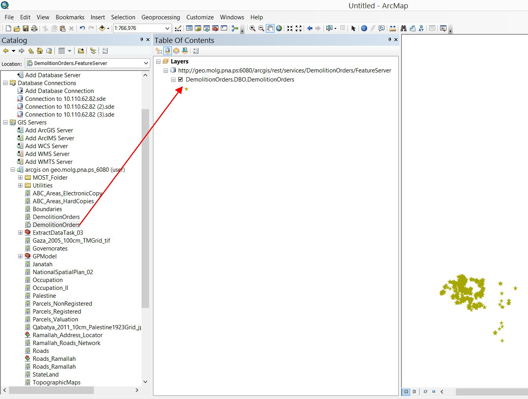Toggle Catalog contents panel view
This screenshot has height=399, width=528.
[93, 51]
